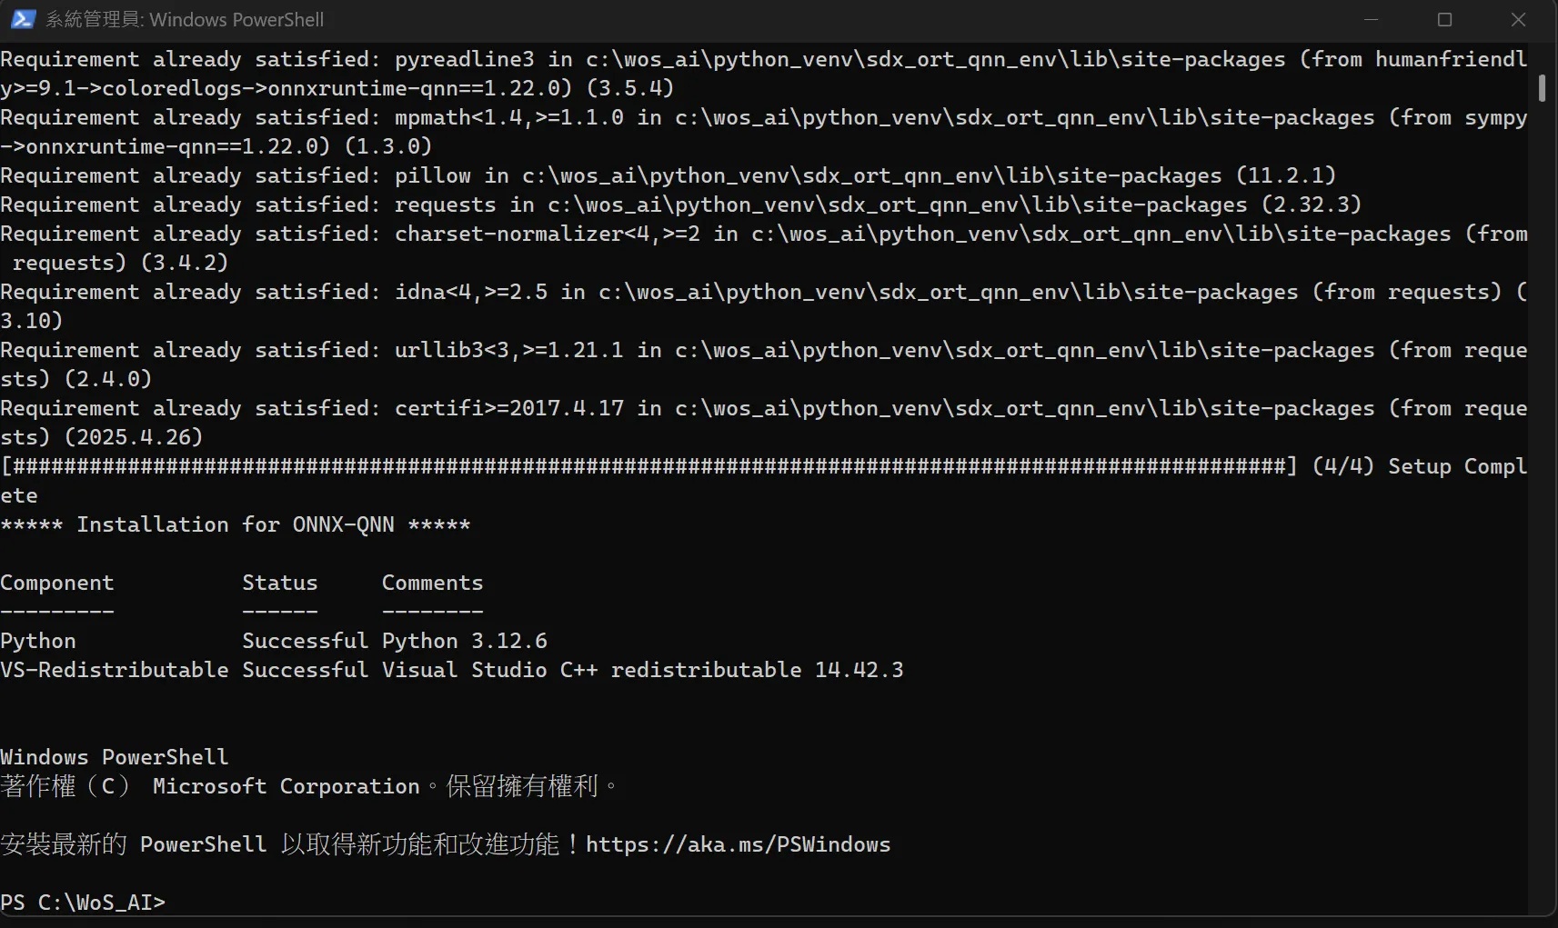Click the 'Component' column header
The image size is (1558, 928).
[x=57, y=583]
